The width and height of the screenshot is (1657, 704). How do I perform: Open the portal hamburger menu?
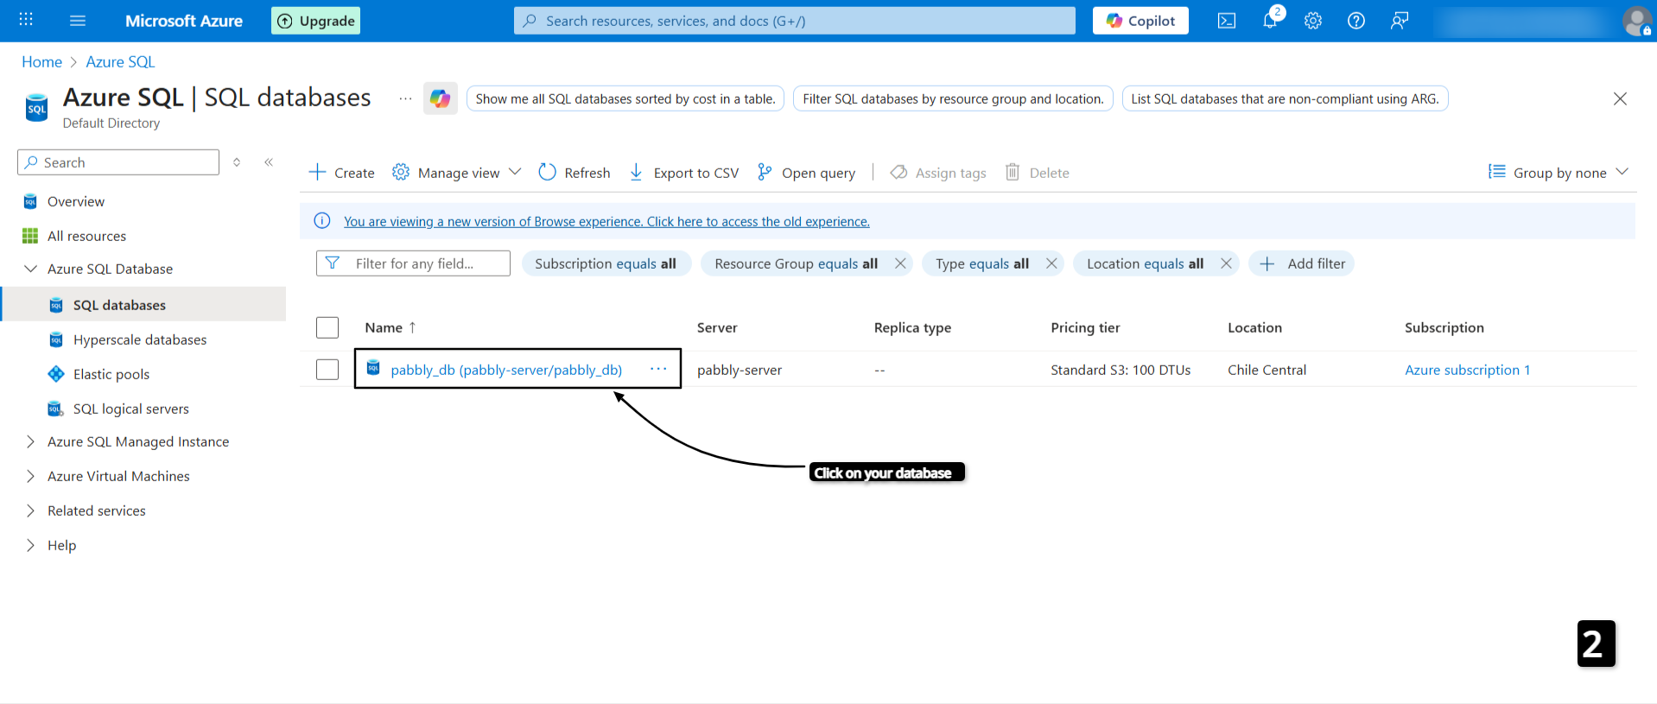pyautogui.click(x=78, y=21)
